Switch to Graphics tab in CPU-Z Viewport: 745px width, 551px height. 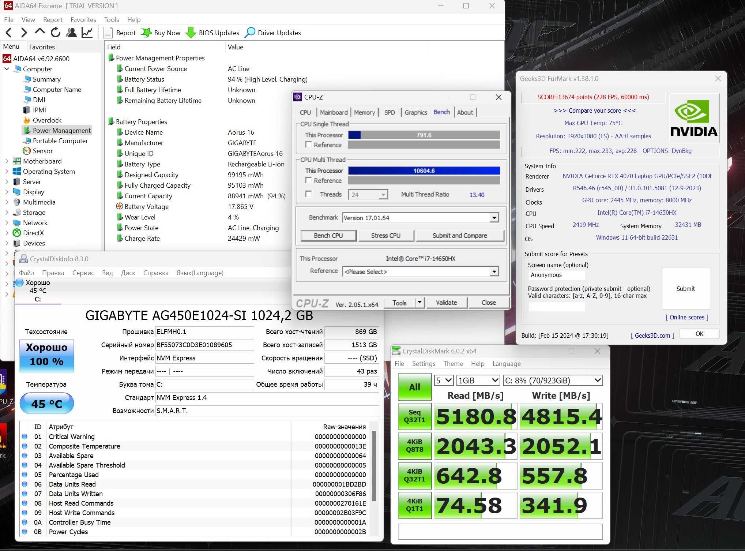416,112
